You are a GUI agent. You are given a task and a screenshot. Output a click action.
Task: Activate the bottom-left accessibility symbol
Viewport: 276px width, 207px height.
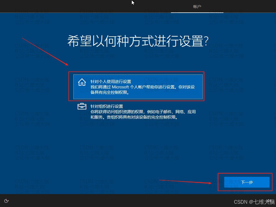tap(6, 201)
